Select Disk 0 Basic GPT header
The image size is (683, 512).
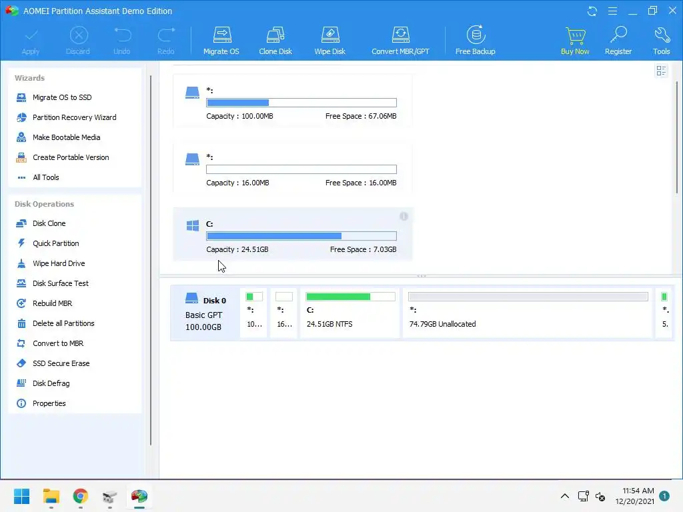(205, 313)
